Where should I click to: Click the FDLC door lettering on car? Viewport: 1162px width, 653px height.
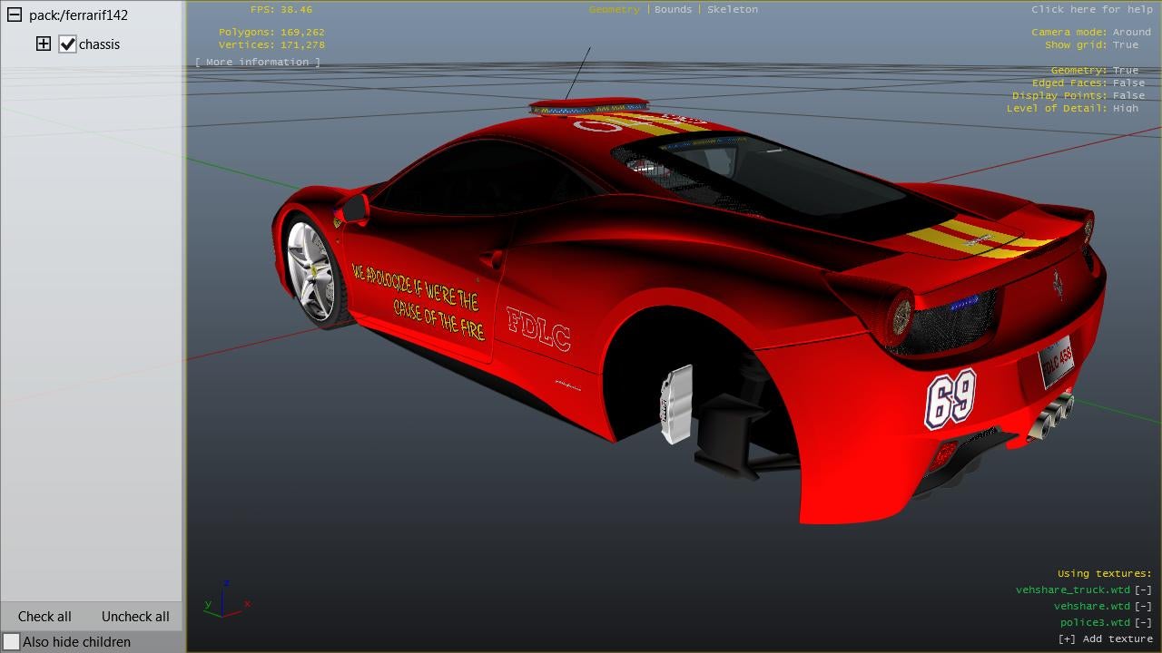538,327
